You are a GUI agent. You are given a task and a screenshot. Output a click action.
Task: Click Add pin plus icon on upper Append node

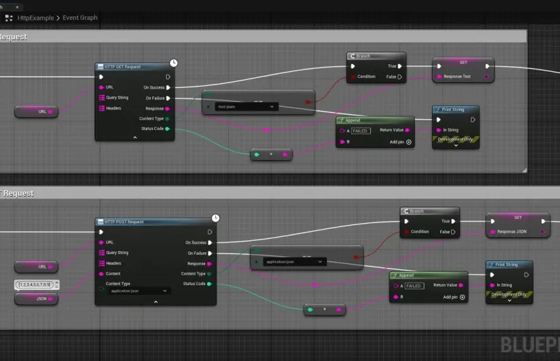(409, 142)
